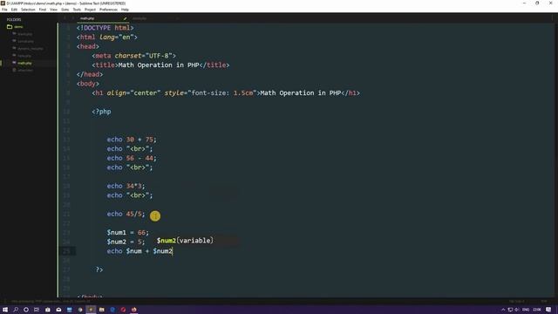Click the system clock in the taskbar
Viewport: 558px width, 314px height.
[x=537, y=310]
